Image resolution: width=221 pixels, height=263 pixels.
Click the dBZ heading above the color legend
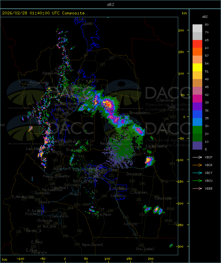(205, 17)
